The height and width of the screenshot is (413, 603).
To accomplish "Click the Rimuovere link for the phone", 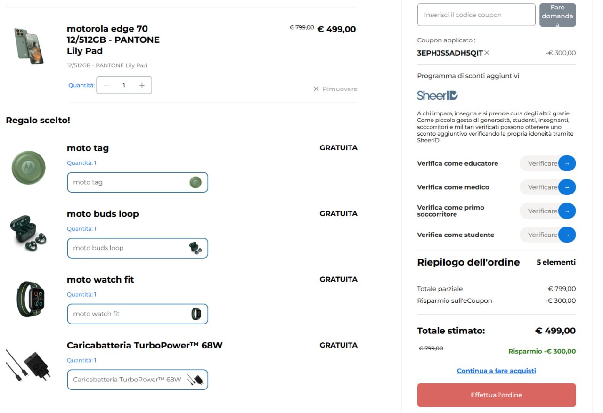I will pos(335,89).
